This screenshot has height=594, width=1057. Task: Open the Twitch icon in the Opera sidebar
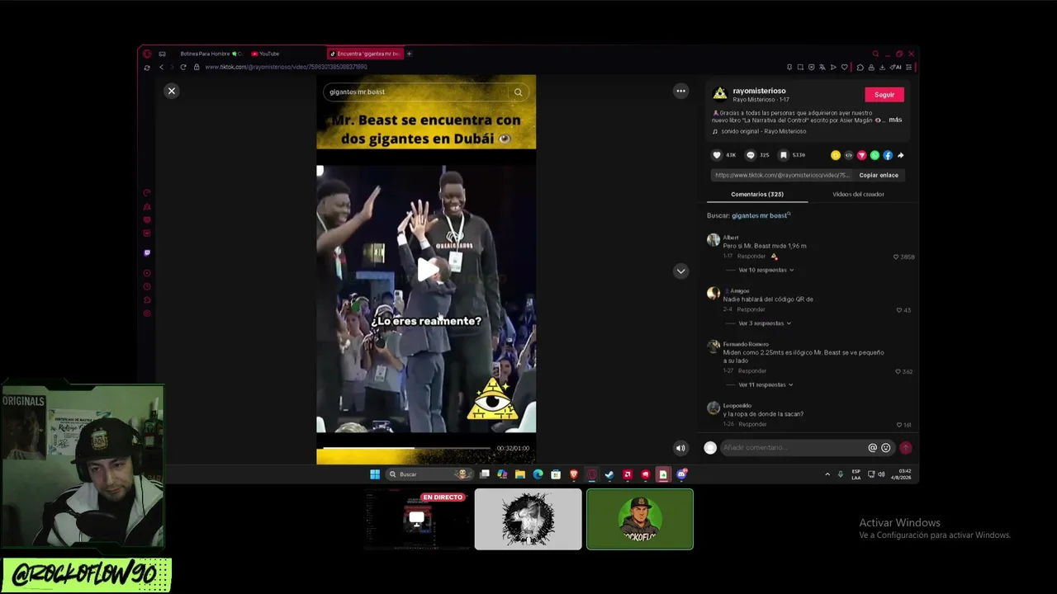tap(147, 253)
